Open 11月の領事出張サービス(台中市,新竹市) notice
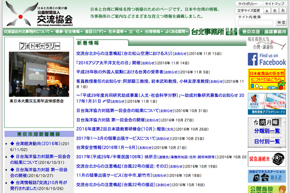The image size is (290, 193). [x=114, y=175]
